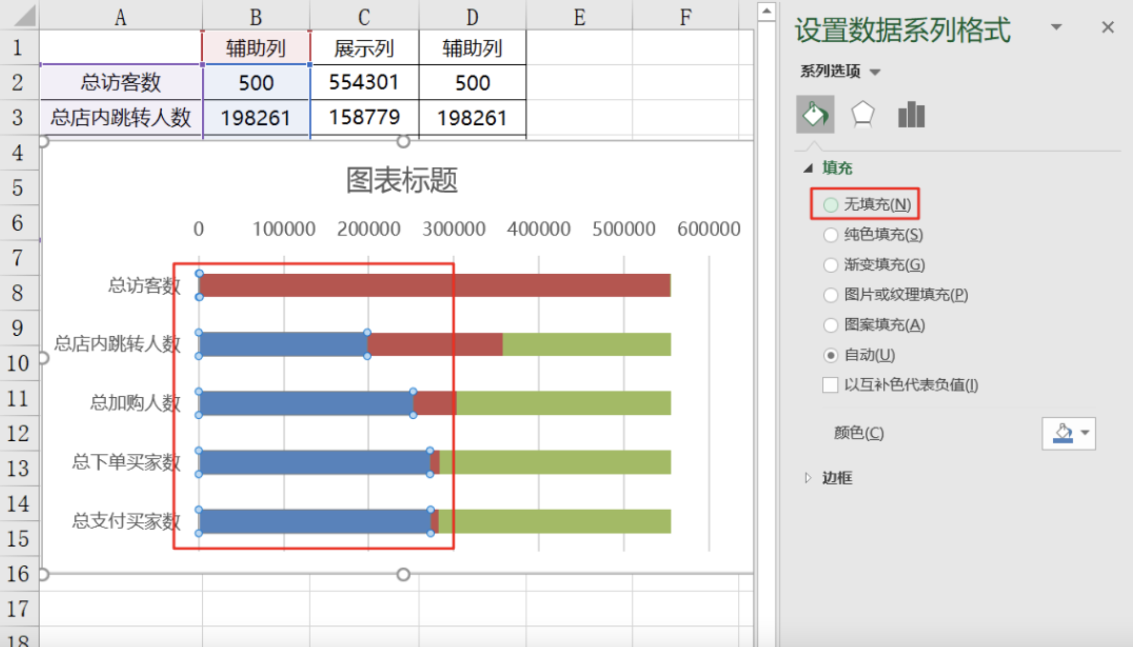Open the Series Options bar chart tab

click(x=910, y=114)
